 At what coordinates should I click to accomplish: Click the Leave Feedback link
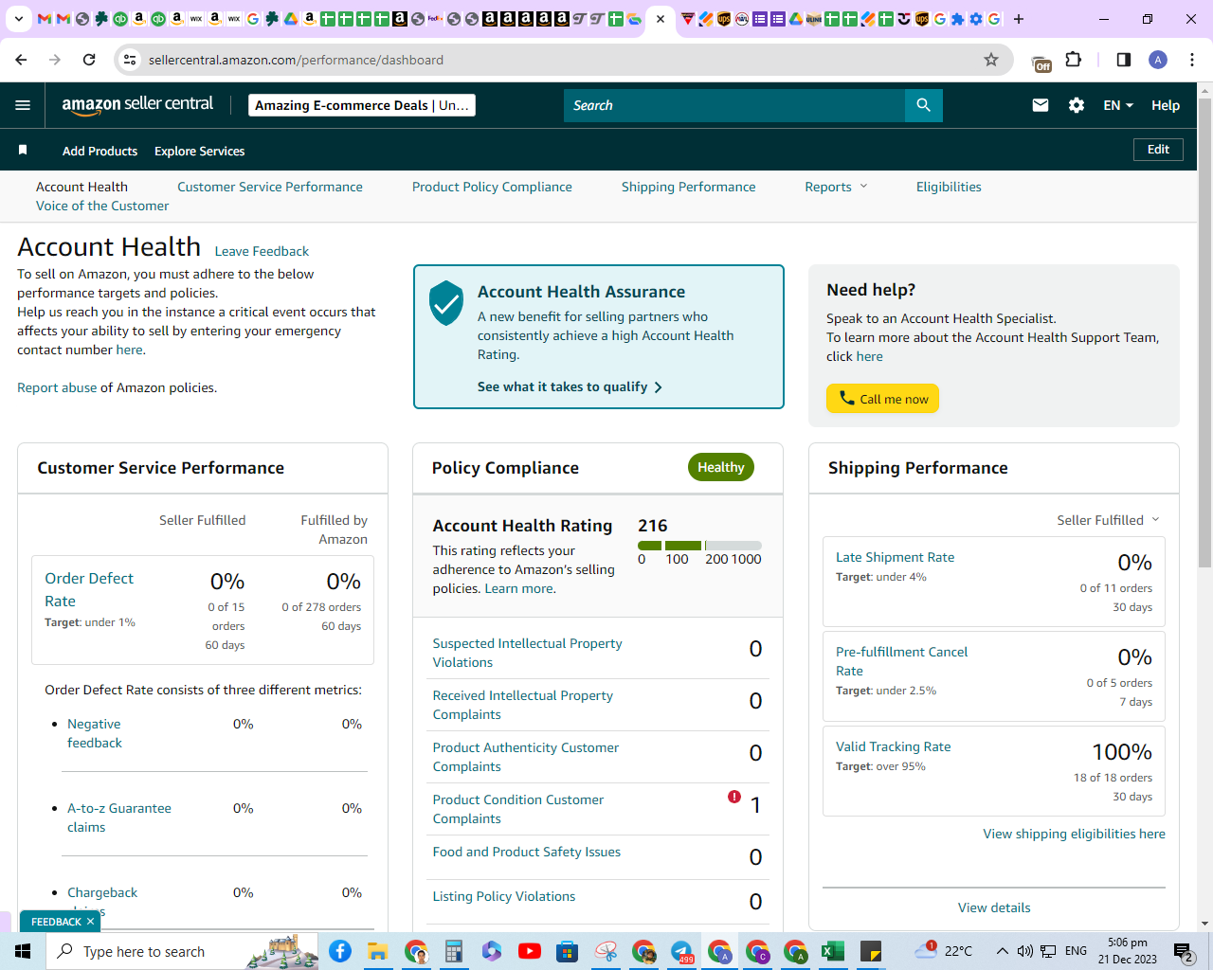pyautogui.click(x=262, y=251)
